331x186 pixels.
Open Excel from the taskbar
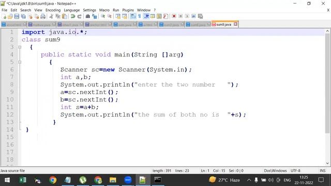(23, 180)
